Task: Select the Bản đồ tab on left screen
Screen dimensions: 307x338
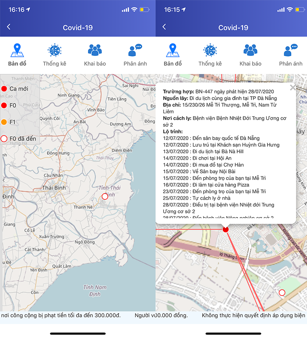Action: tap(17, 55)
